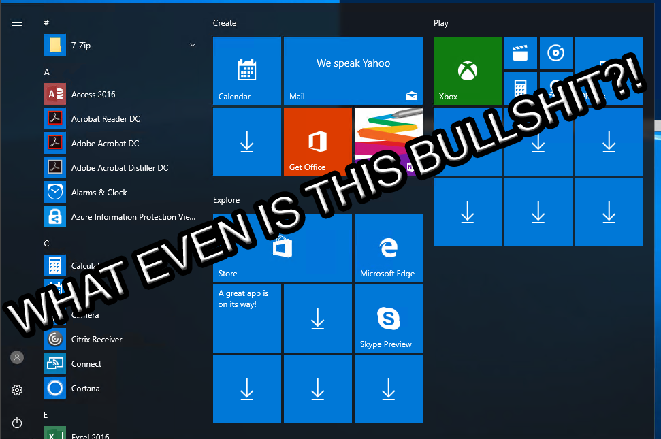Open Citrix Receiver

pos(121,339)
